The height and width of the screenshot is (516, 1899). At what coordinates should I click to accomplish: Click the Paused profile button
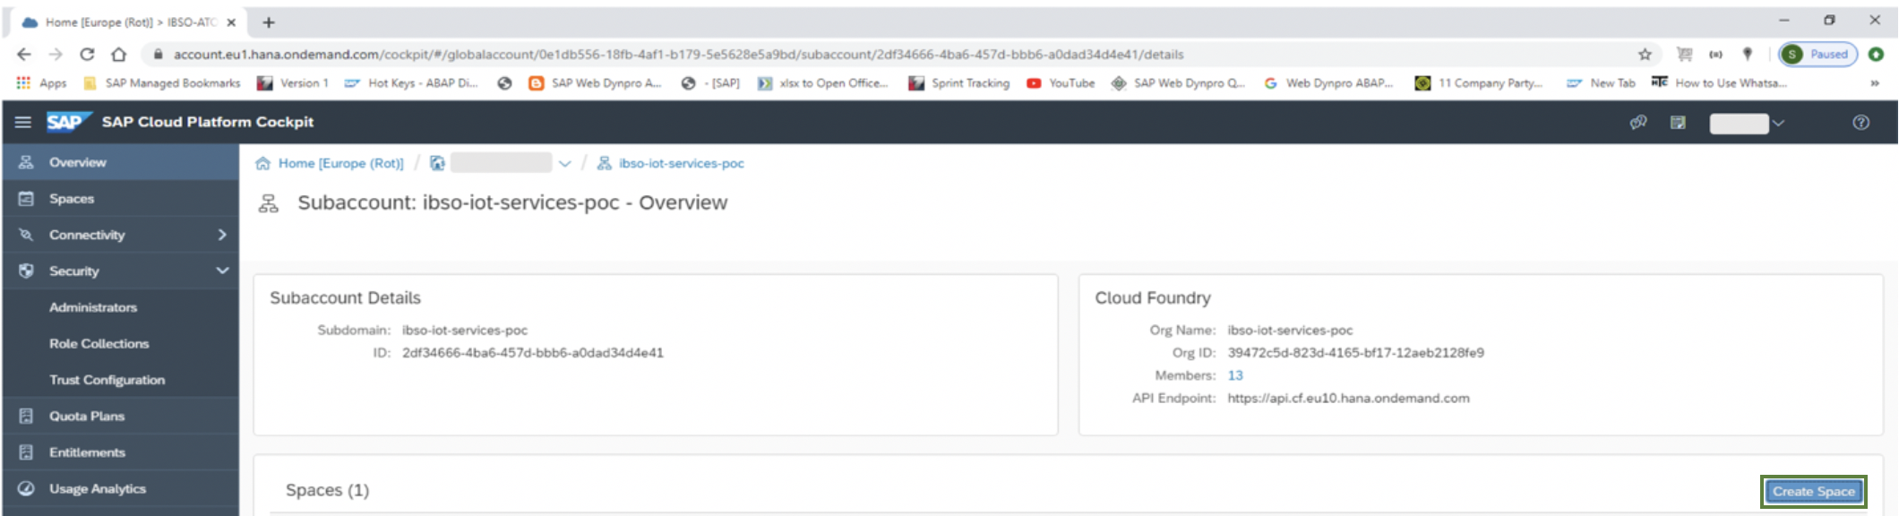pyautogui.click(x=1818, y=55)
